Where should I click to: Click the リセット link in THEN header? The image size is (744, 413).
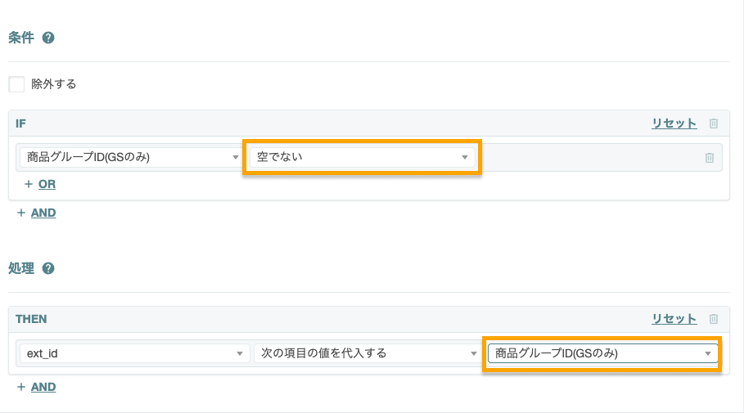coord(674,319)
